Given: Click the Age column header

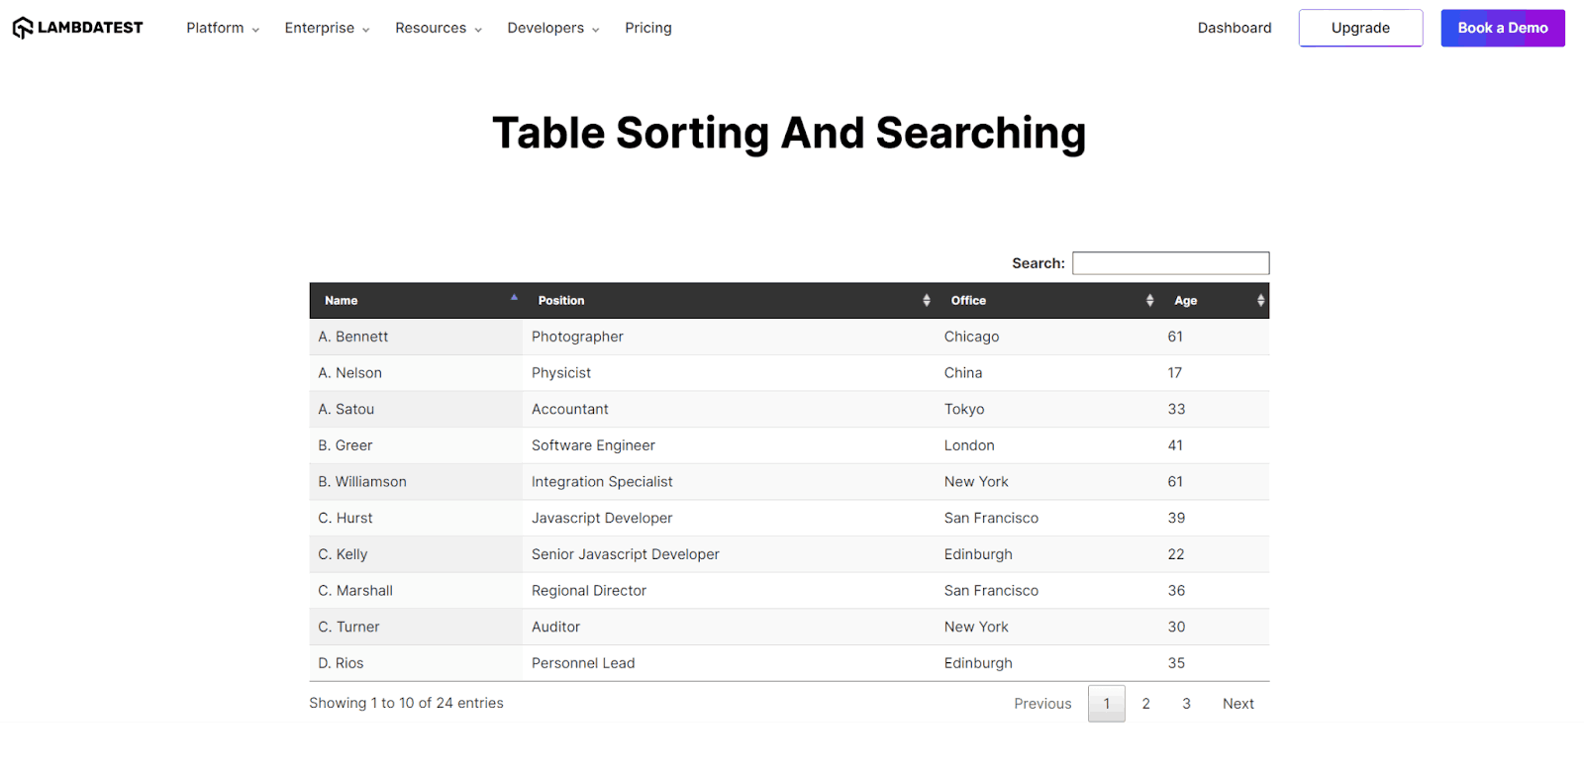Looking at the screenshot, I should (x=1214, y=301).
